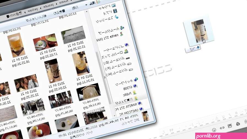Select the Pictures library icon in sidebar
247x139 pixels.
(x=113, y=6)
